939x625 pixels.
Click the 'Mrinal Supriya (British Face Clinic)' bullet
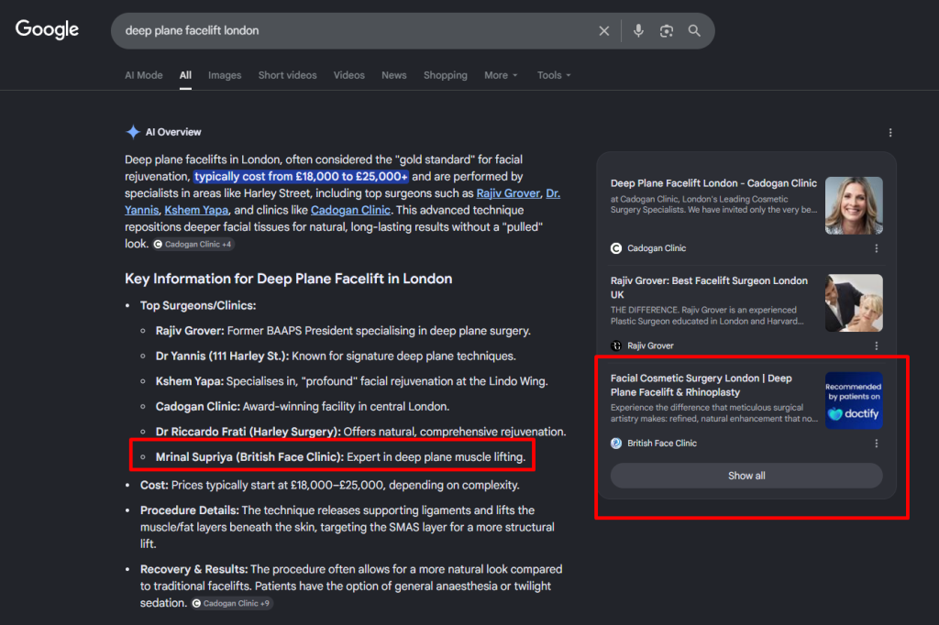point(340,457)
